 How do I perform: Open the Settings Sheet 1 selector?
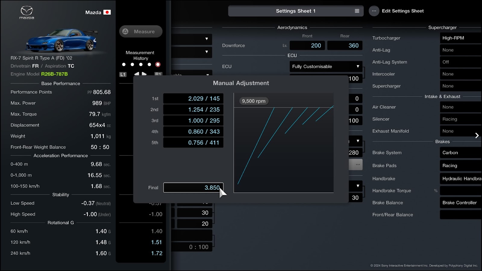296,11
